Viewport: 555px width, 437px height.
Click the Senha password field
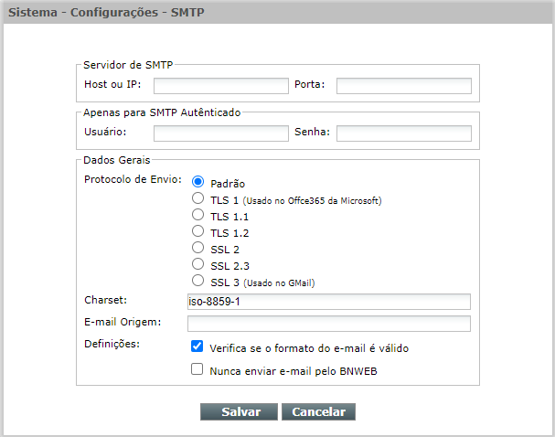[403, 133]
